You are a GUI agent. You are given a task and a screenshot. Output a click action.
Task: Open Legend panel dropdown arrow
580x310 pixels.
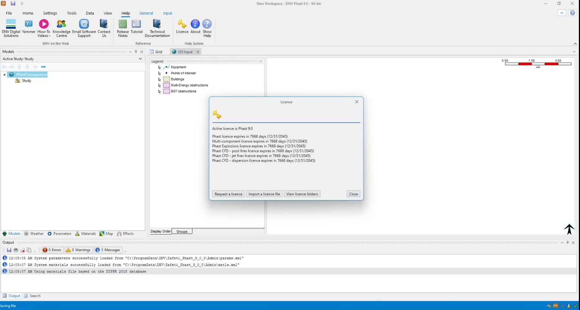tap(261, 61)
